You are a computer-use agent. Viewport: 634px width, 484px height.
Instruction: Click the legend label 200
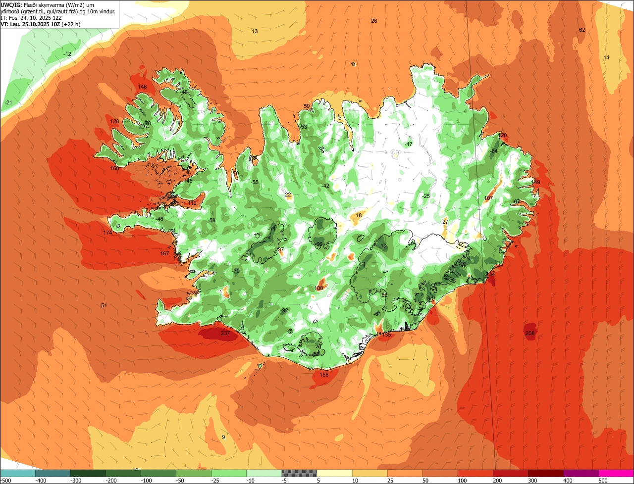[498, 481]
